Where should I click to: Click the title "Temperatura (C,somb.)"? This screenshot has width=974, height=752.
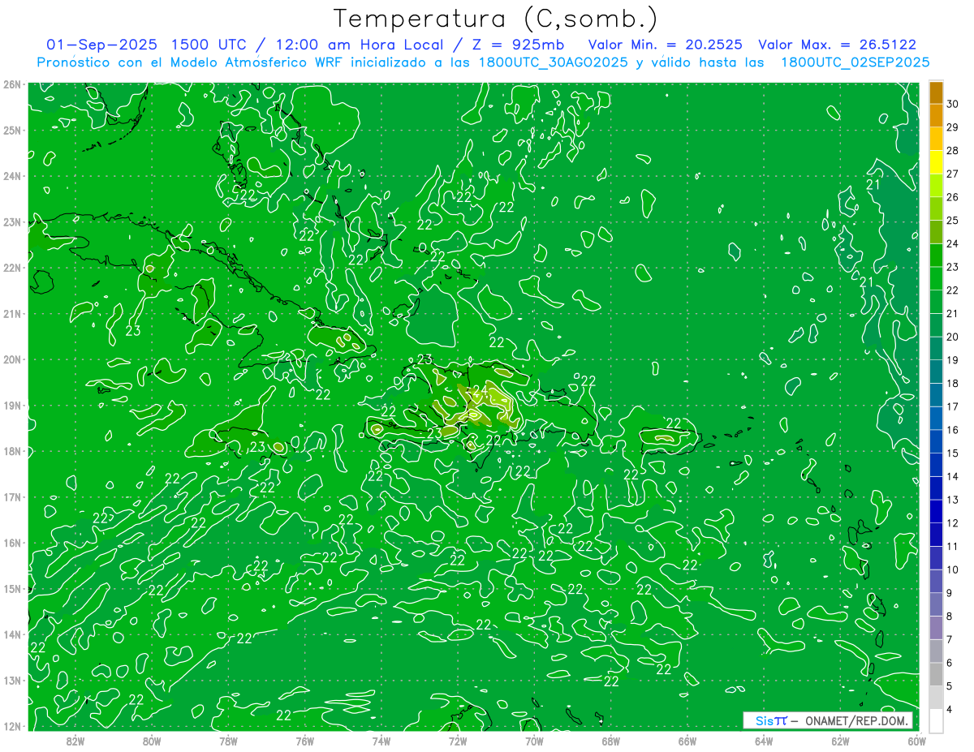click(x=496, y=19)
